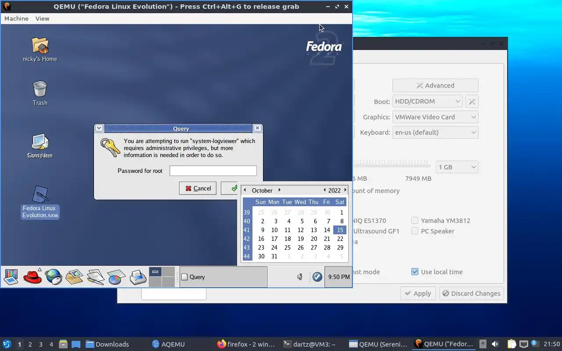Open the View menu in QEMU window
Screen dimensions: 562x351
click(42, 18)
